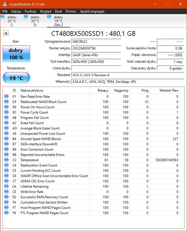This screenshot has height=231, width=187.
Task: Click the ACS-3 Revision 4 standard field
Action: tap(128, 75)
